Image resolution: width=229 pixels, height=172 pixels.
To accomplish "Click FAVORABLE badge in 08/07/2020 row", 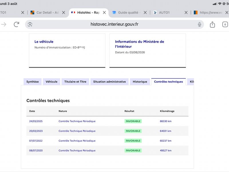I will point(133,150).
